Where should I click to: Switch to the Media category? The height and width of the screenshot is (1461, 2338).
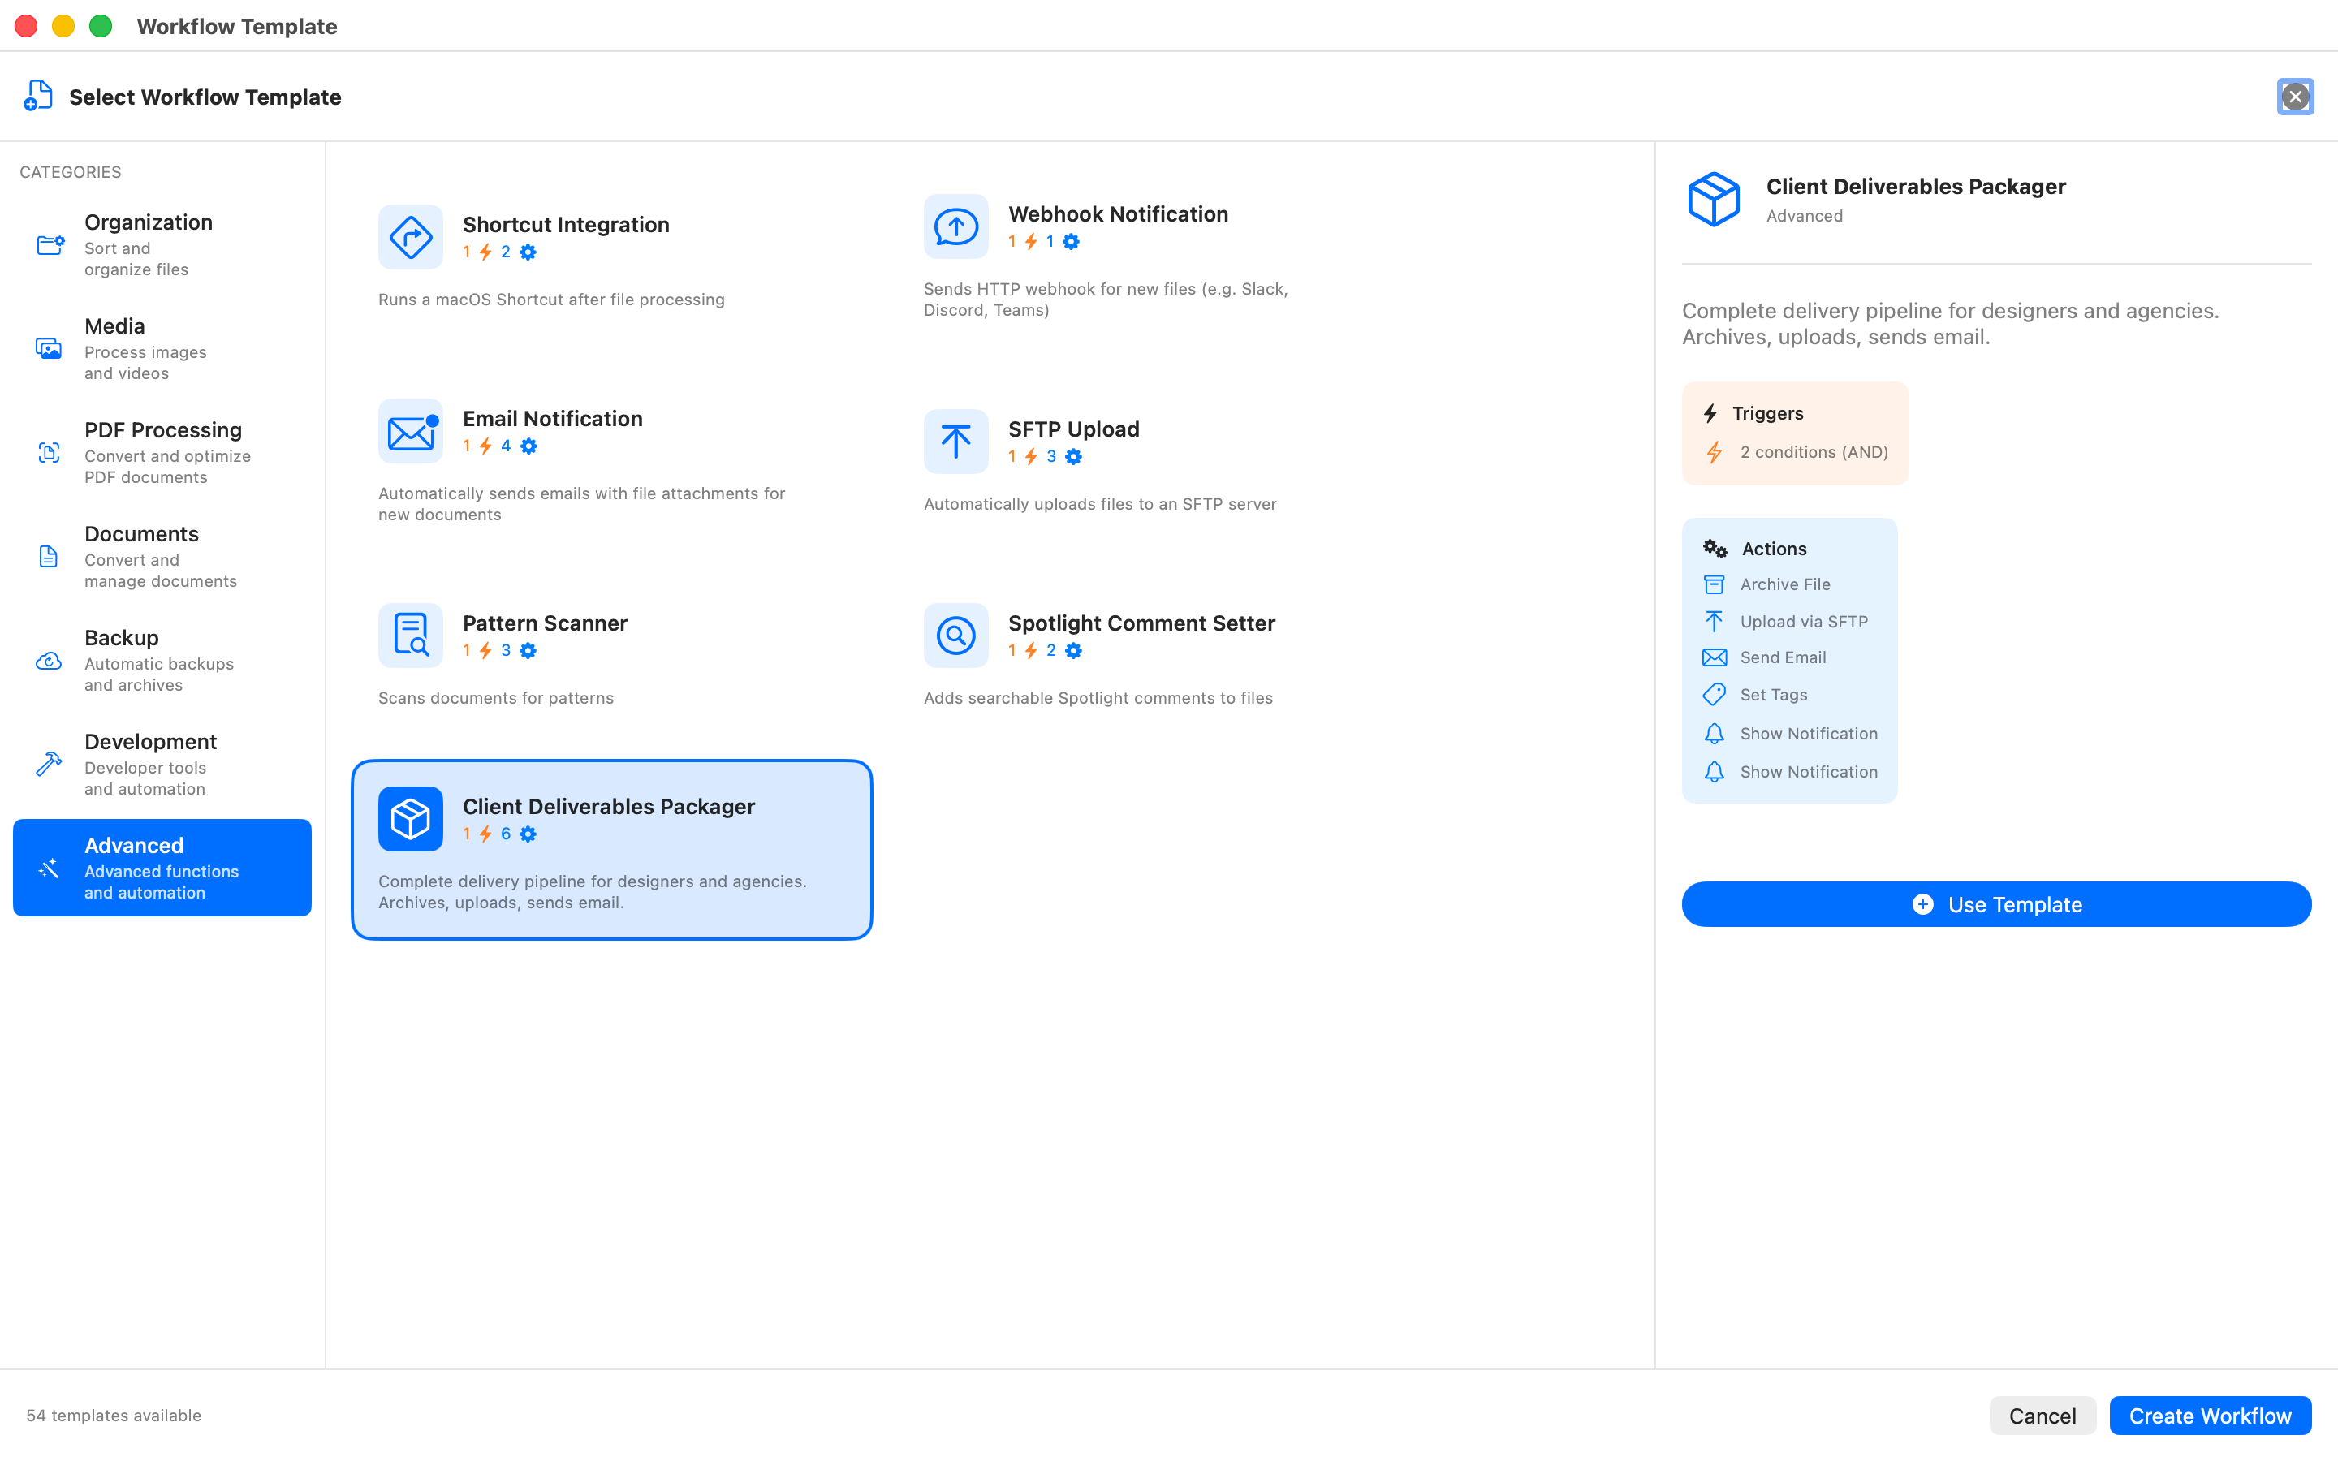(x=162, y=349)
